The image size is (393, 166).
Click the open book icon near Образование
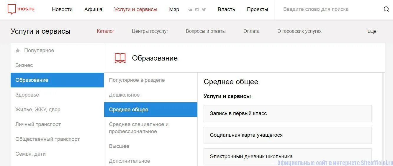[120, 58]
